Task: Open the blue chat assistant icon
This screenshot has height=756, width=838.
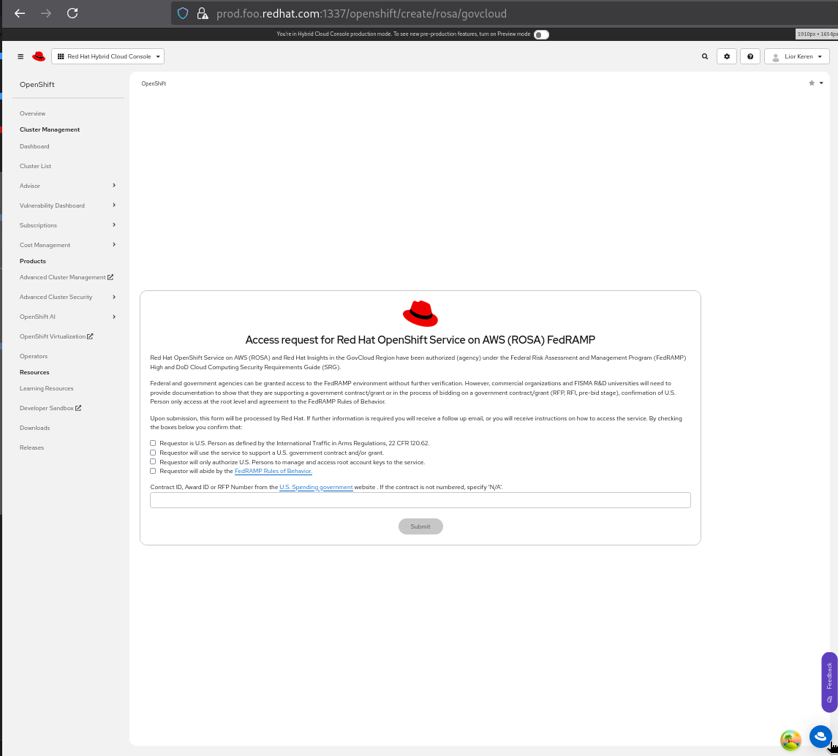Action: (820, 737)
